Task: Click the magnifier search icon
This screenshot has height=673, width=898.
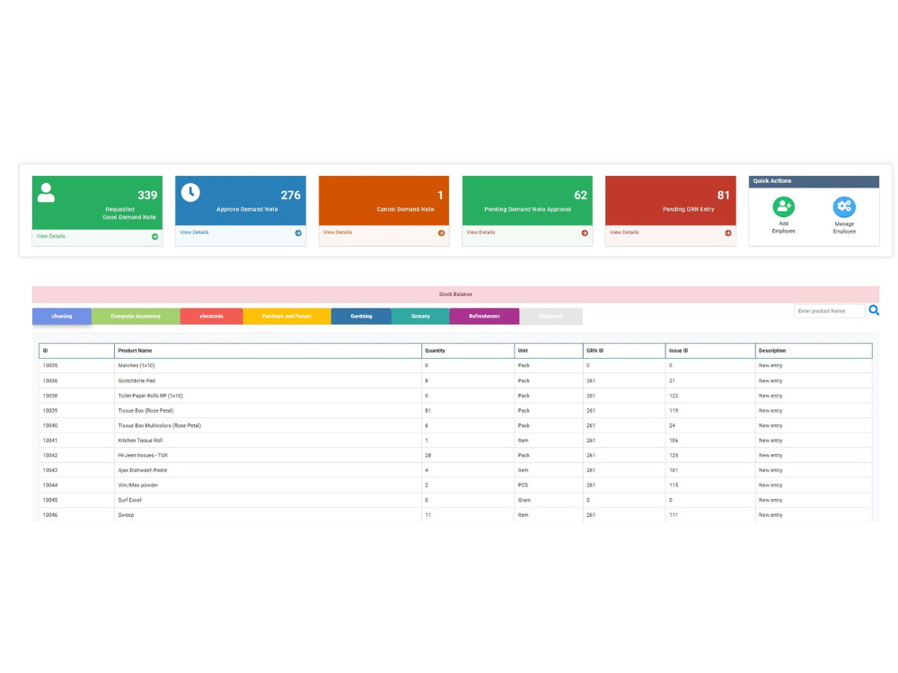Action: (874, 310)
